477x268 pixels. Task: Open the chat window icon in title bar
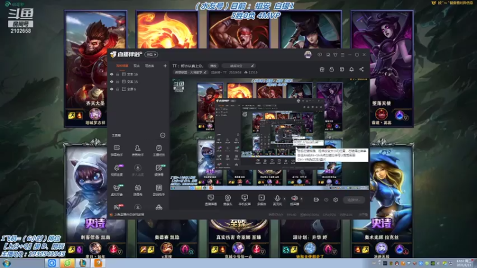point(328,55)
